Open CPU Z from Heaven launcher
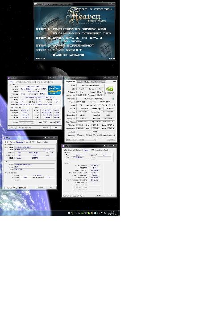This screenshot has width=208, height=312. [66, 38]
